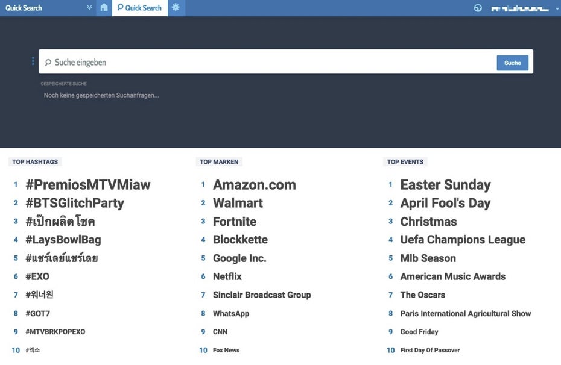Open event Good Friday
Image resolution: width=561 pixels, height=365 pixels.
[x=419, y=332]
